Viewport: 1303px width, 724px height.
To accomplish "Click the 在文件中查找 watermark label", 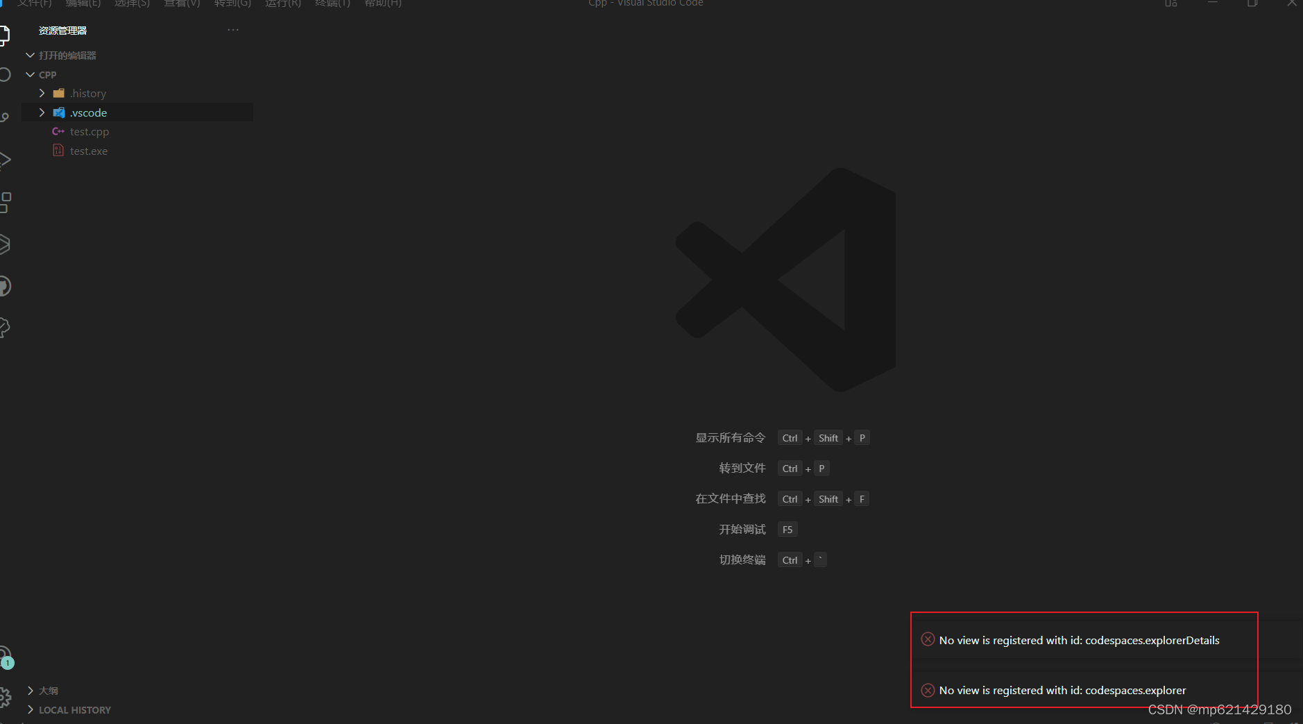I will pos(731,498).
